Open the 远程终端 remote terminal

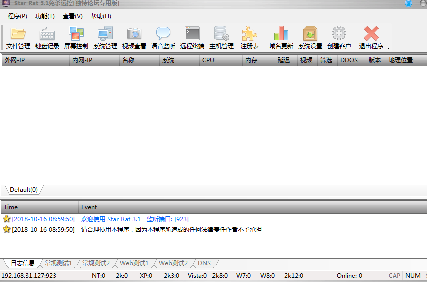[192, 38]
